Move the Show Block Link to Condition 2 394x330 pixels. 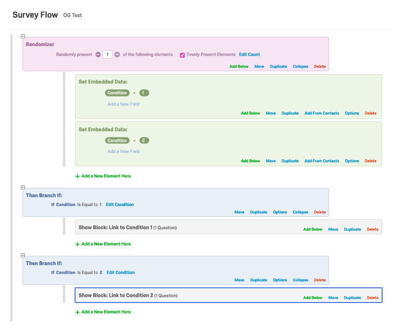click(x=333, y=298)
